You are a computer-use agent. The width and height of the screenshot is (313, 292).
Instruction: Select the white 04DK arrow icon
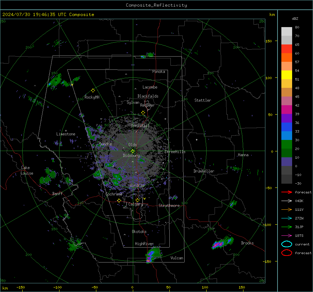[x=286, y=201]
